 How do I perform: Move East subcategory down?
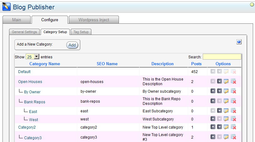coord(220,111)
